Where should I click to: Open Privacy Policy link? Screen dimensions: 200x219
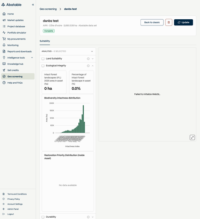pos(14,199)
